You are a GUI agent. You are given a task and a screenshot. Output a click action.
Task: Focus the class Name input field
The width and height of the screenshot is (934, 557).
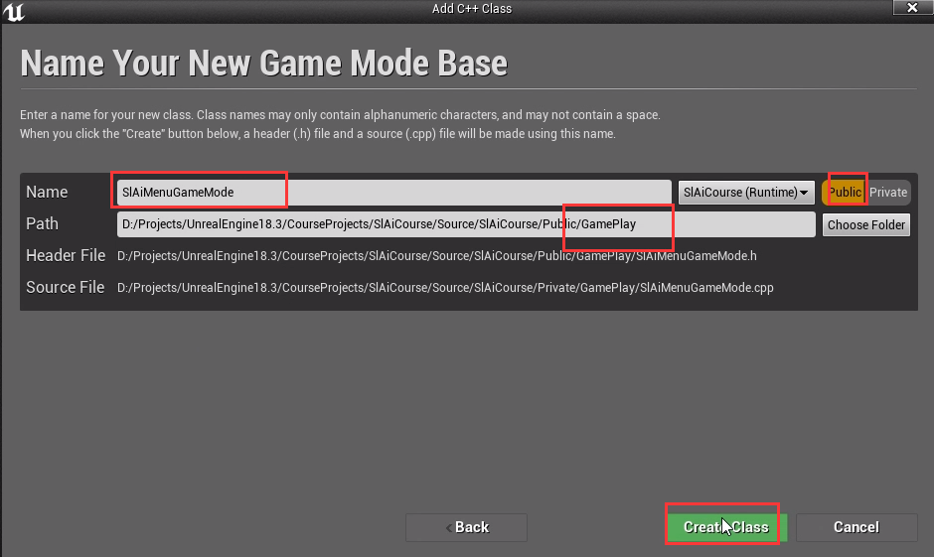point(393,193)
